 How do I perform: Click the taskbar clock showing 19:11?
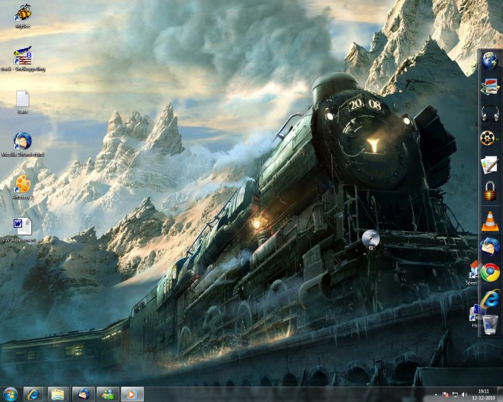[x=484, y=394]
